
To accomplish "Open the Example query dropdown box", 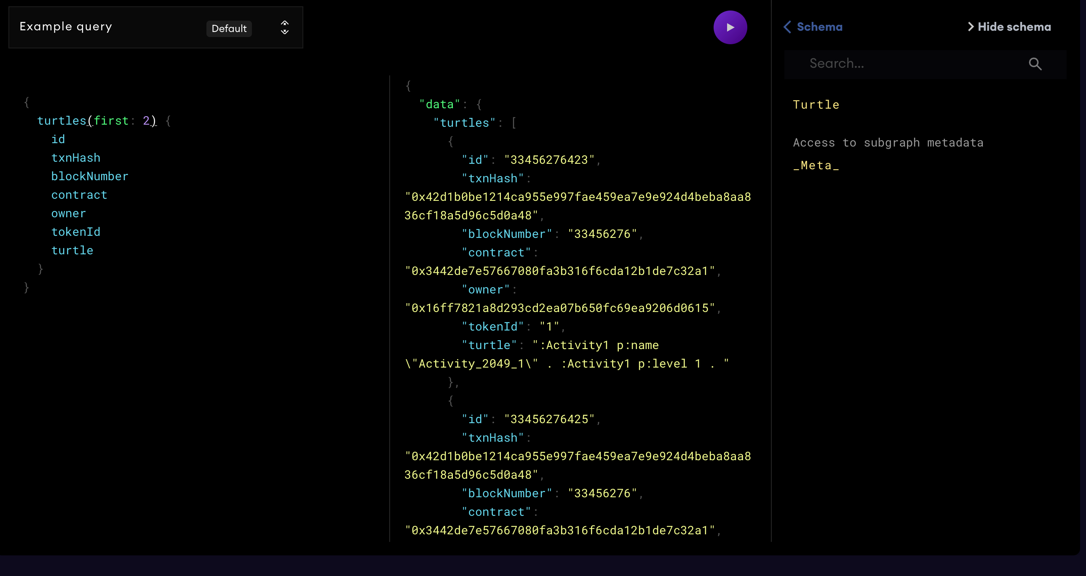I will click(x=155, y=27).
